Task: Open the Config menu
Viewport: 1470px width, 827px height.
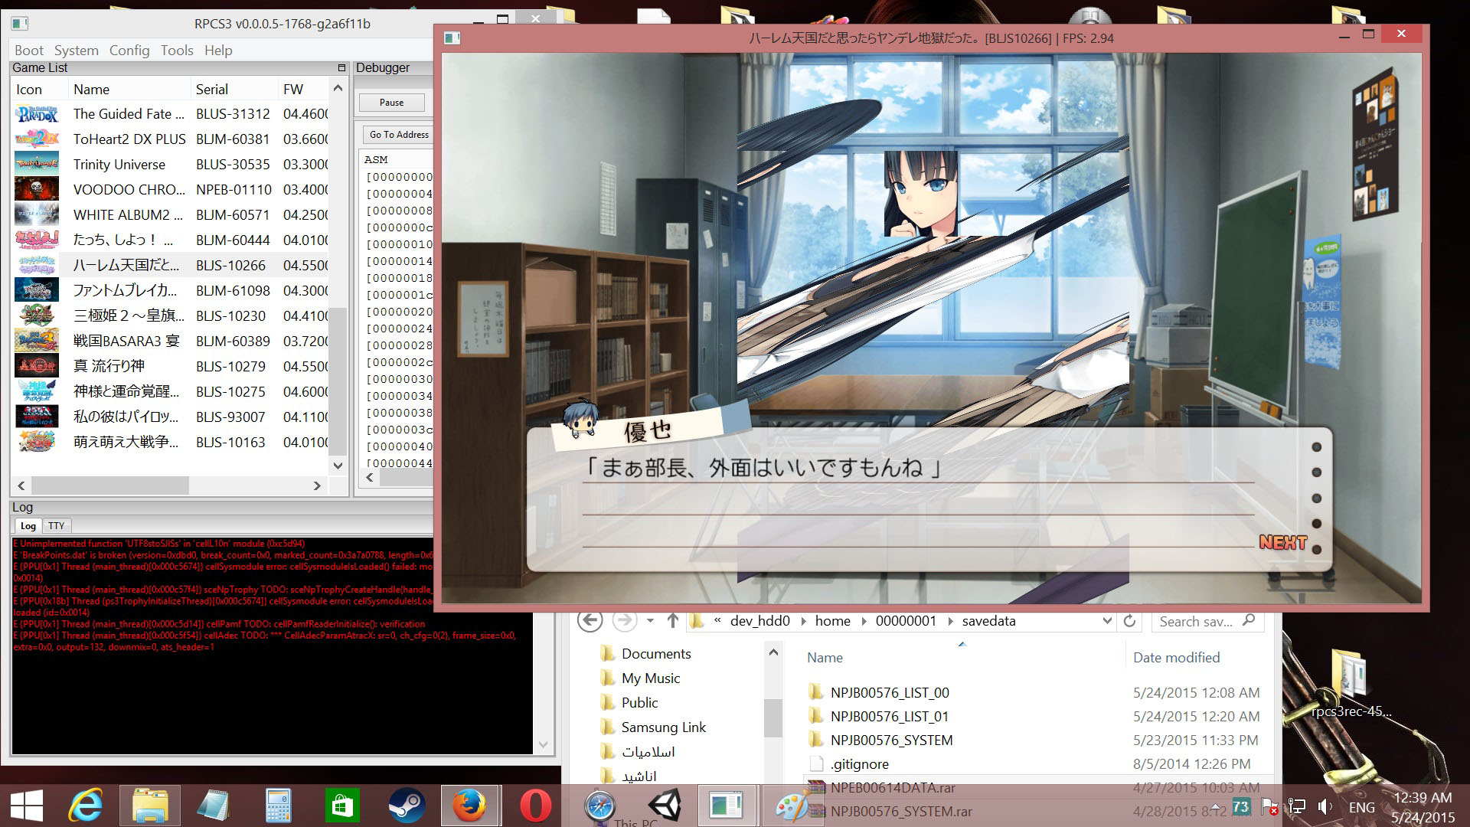Action: [x=129, y=51]
